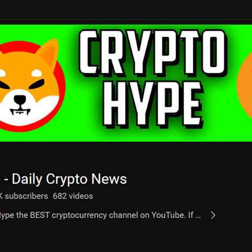Click the "HYPE" headline in banner
252x252 pixels.
153,104
